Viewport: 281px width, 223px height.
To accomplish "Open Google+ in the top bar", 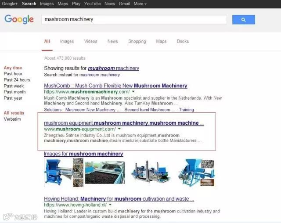I will click(x=10, y=4).
